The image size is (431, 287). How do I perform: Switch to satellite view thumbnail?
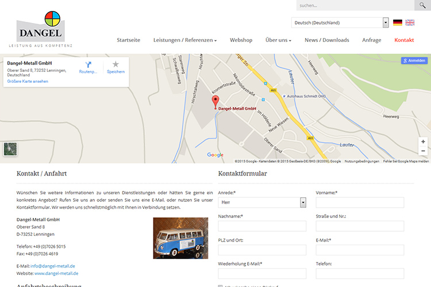pos(10,149)
